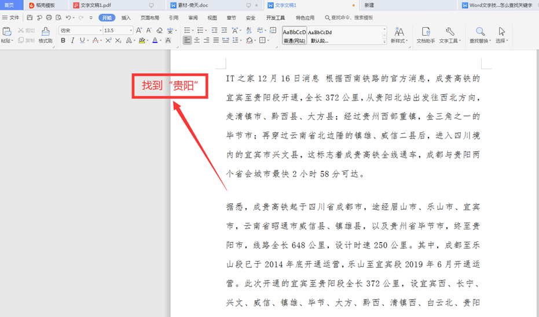Apply the 普通(网站) style
This screenshot has width=539, height=317.
(294, 35)
